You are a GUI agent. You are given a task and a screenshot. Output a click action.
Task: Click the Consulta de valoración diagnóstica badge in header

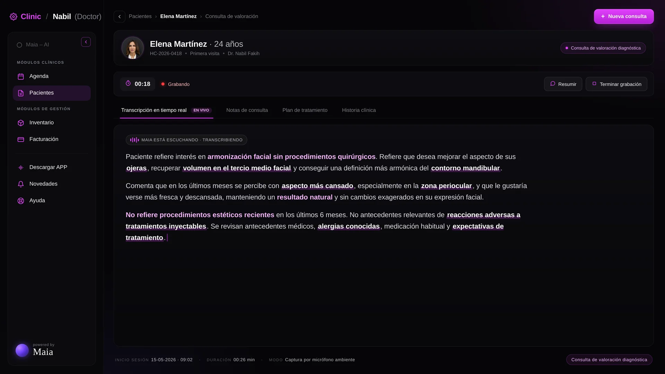pos(603,48)
